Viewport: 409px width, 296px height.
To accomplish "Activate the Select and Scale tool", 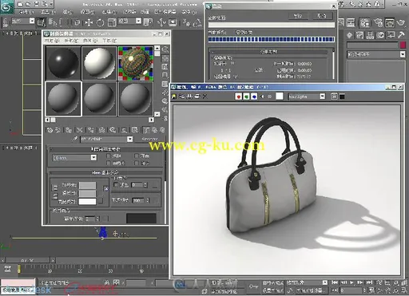I will (x=112, y=22).
